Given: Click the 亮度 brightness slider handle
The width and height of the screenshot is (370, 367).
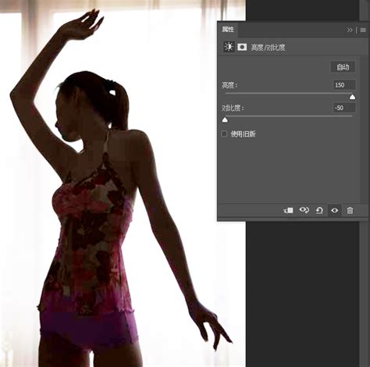Looking at the screenshot, I should (352, 98).
